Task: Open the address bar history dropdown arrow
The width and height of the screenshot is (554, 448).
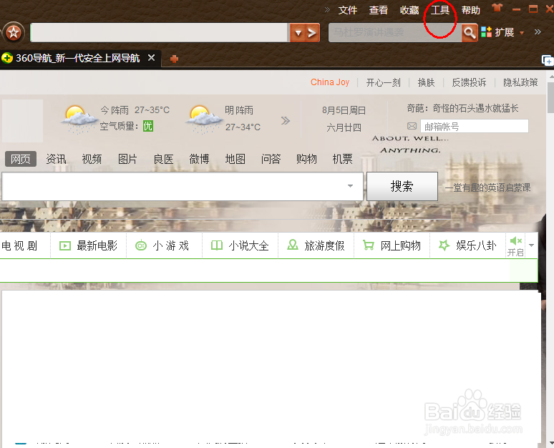Action: pyautogui.click(x=298, y=33)
